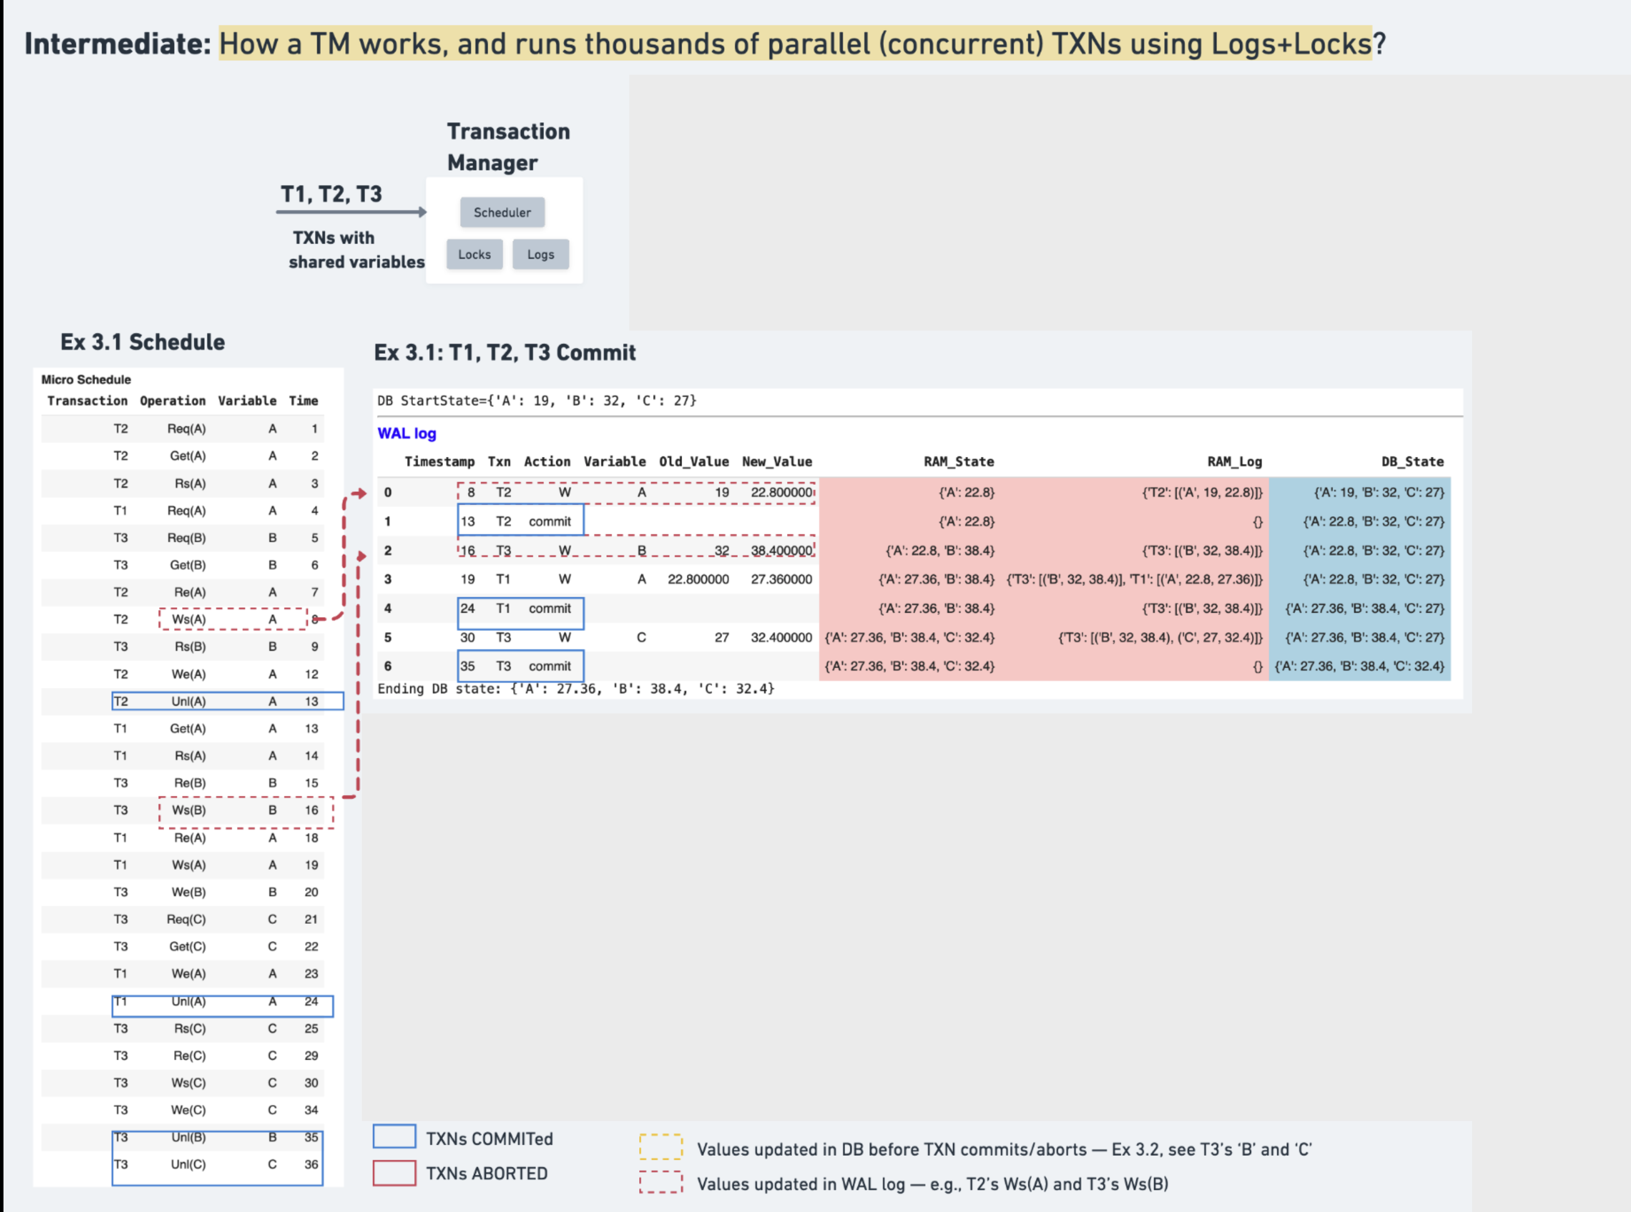Select the TXNs ABORTED legend swatch
The height and width of the screenshot is (1212, 1631).
(395, 1173)
